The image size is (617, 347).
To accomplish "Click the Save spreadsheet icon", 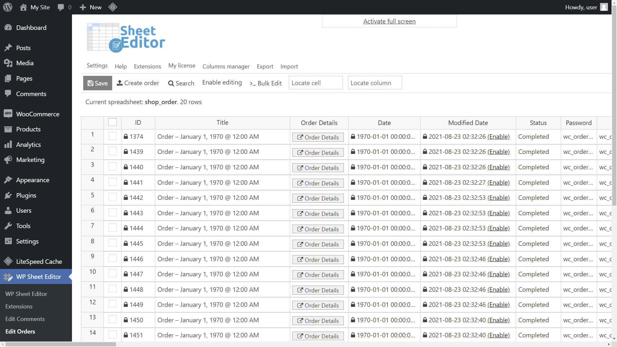I will click(x=90, y=83).
